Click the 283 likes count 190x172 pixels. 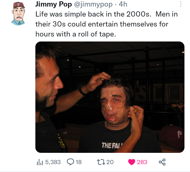142,162
